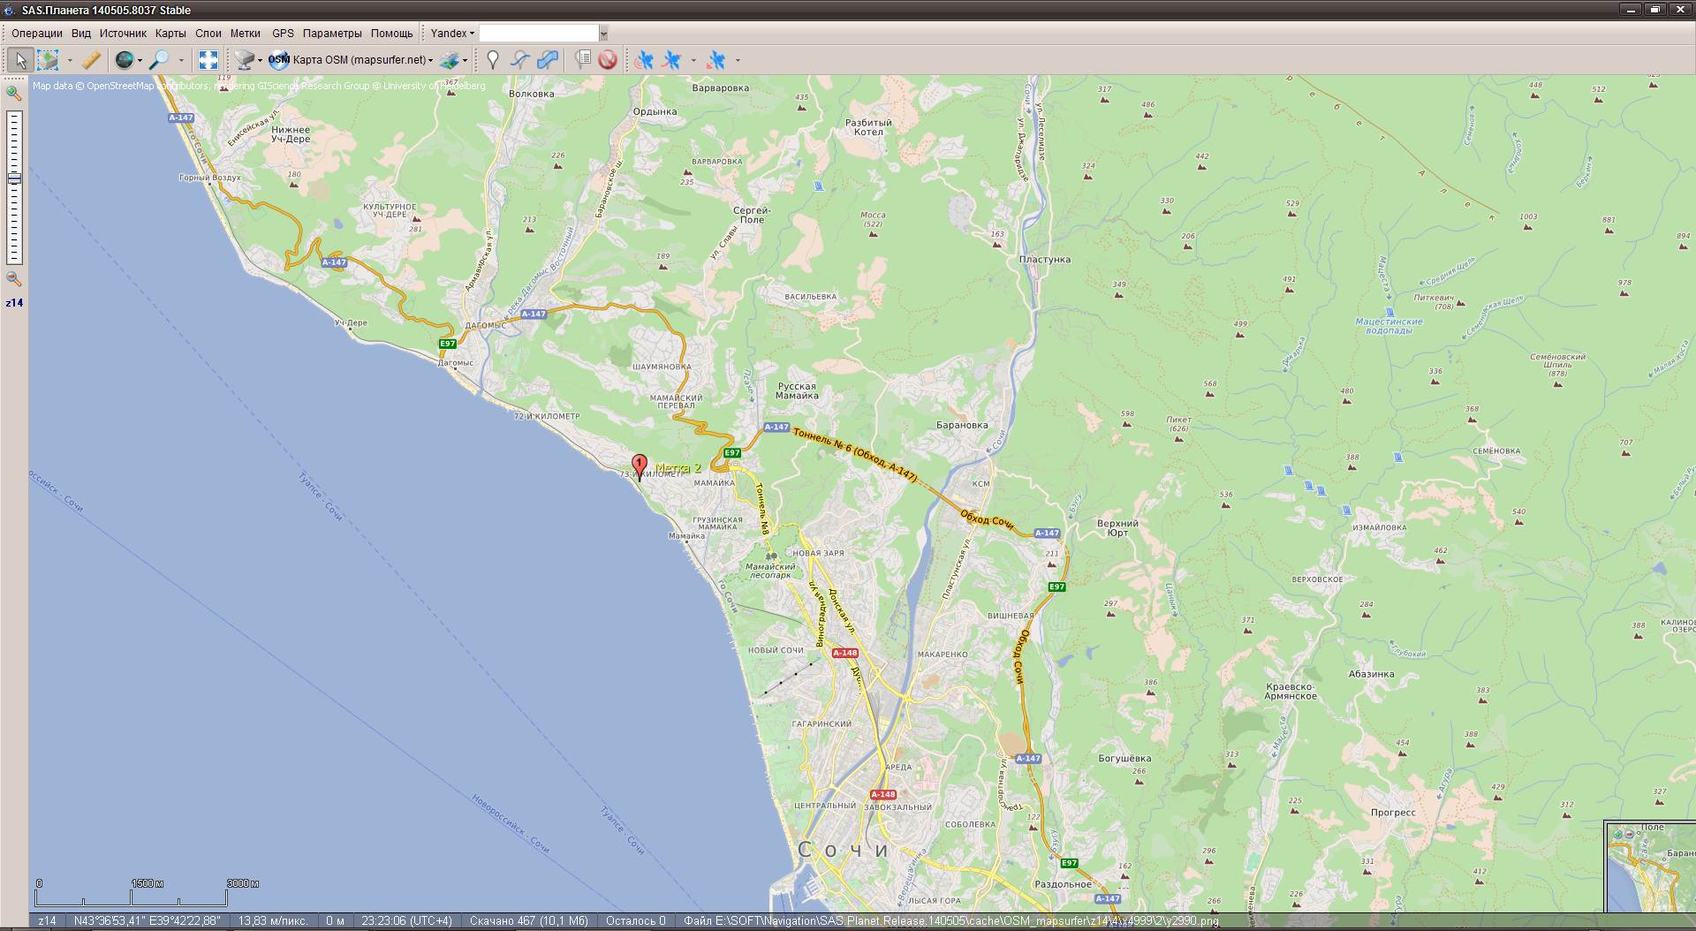This screenshot has height=931, width=1696.
Task: Open the 'Параметры' menu
Action: coord(332,34)
